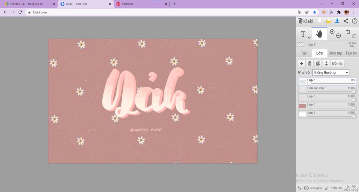Select the Hand pan tool
The width and height of the screenshot is (359, 192).
319,34
